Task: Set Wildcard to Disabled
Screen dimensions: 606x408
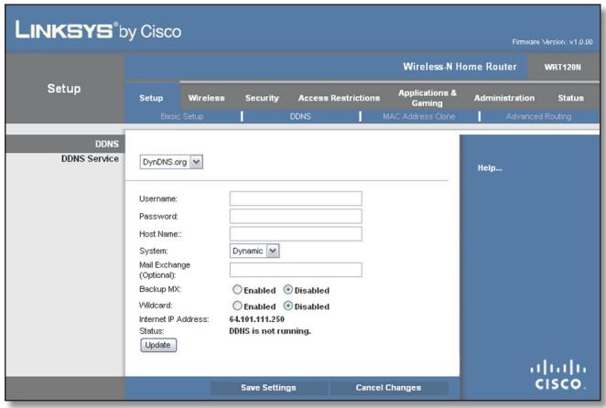Action: pos(288,306)
